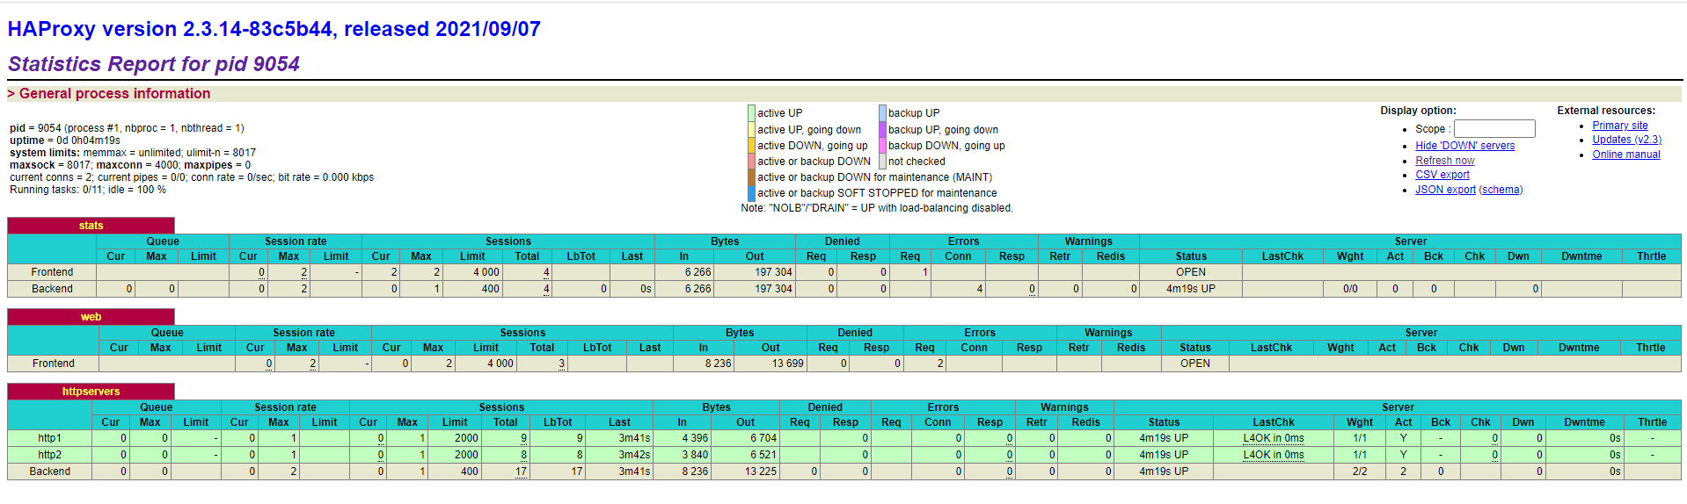This screenshot has height=504, width=1687.
Task: Click the 'backup DOWN, going up' legend swatch
Action: 882,145
